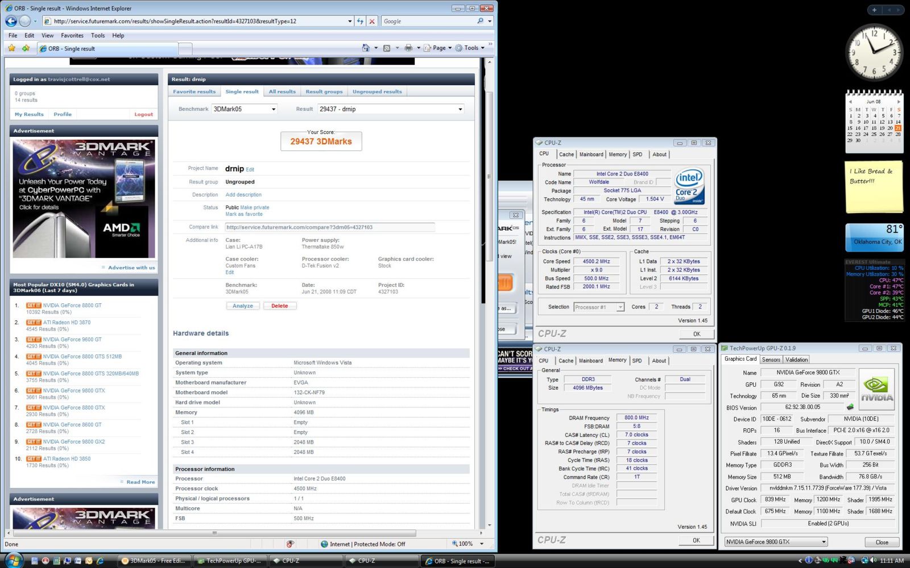Click the My Results link
The image size is (910, 568).
point(29,114)
